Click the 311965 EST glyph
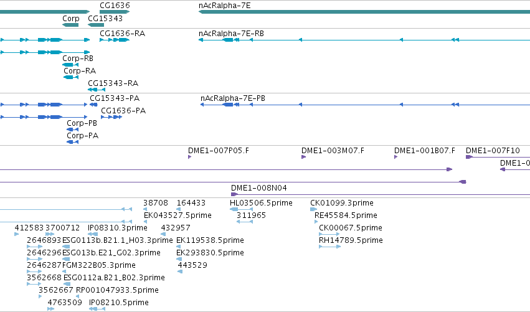 245,222
